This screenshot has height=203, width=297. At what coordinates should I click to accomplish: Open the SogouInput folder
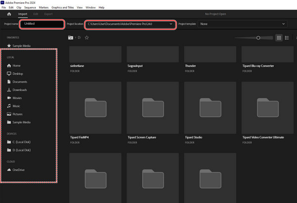(152, 59)
